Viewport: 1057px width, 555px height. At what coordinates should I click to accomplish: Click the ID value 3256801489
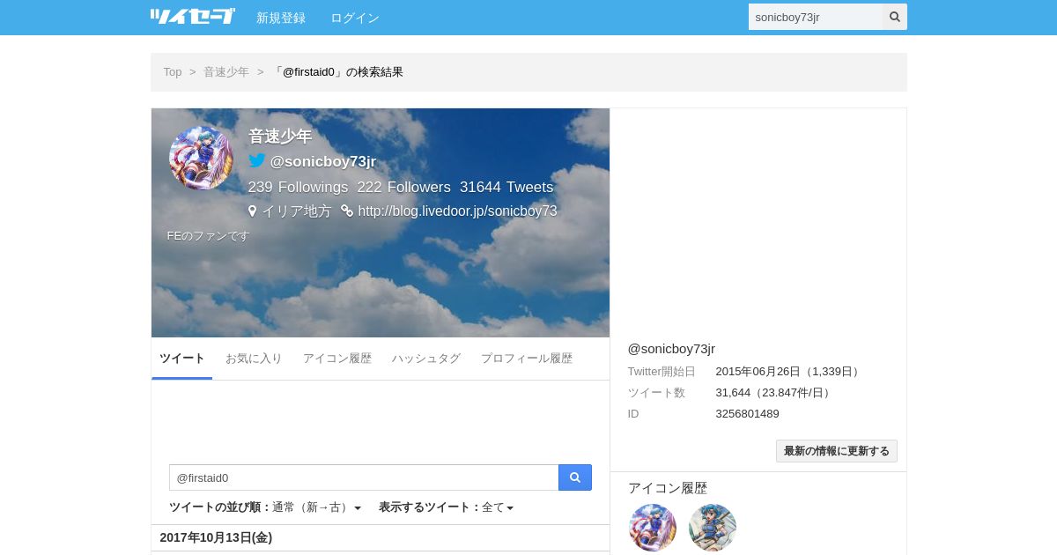(x=748, y=414)
